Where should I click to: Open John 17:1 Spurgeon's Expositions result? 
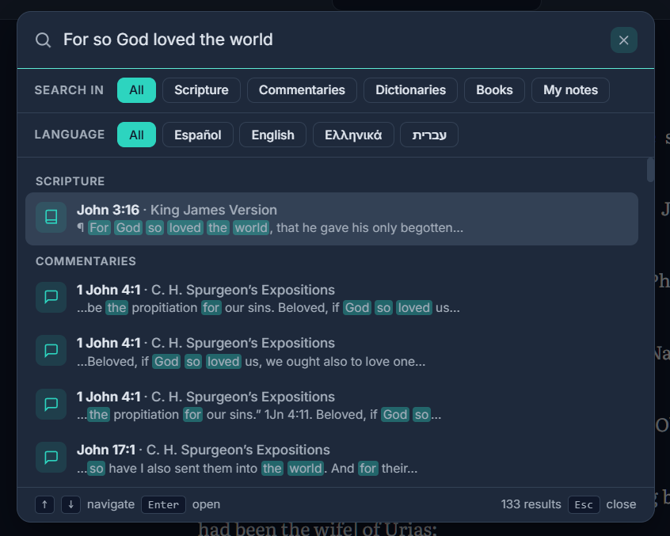[332, 458]
